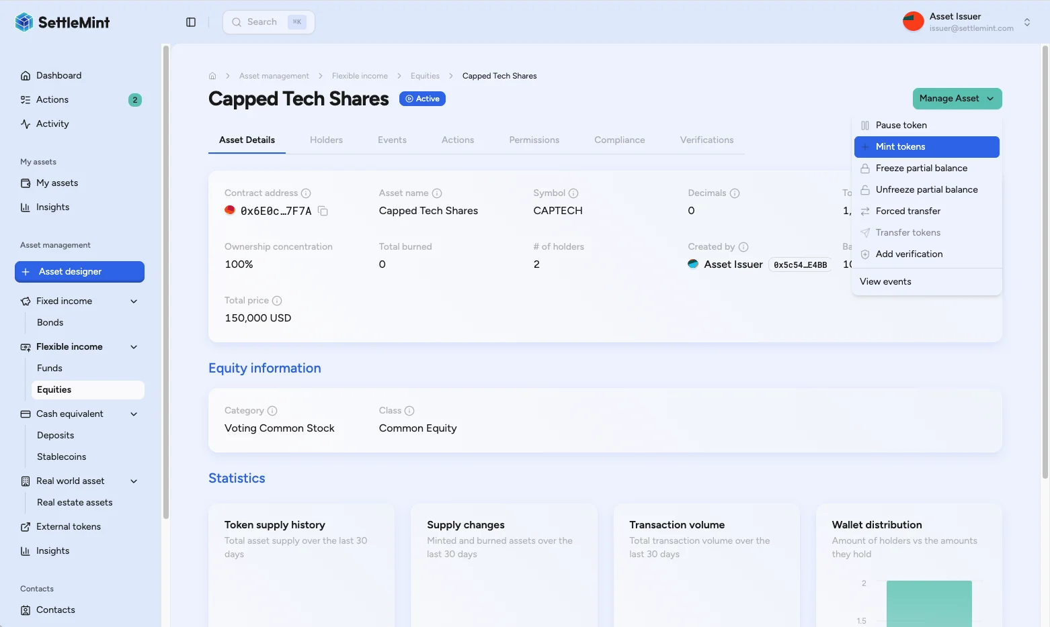
Task: Open the Asset designer
Action: pos(79,271)
